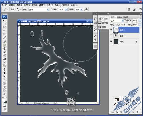Screen dimensions: 143x116
Task: Toggle Quick Mask mode
Action: [4, 105]
